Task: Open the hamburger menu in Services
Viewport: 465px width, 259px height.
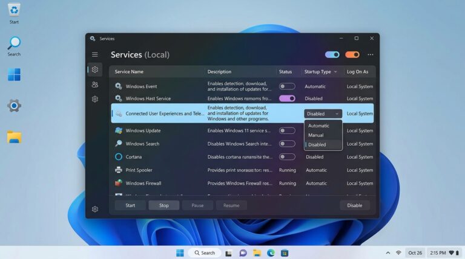Action: point(95,55)
